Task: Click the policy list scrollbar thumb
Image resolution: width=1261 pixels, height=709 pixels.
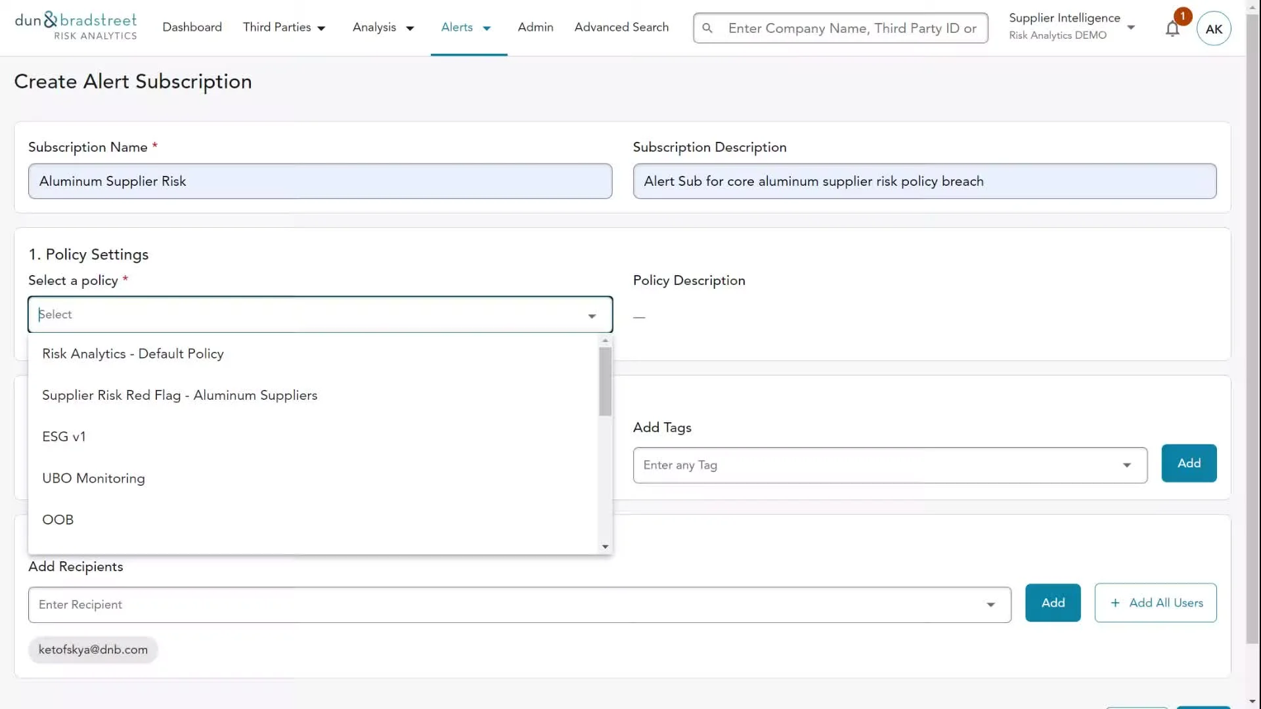Action: coord(605,382)
